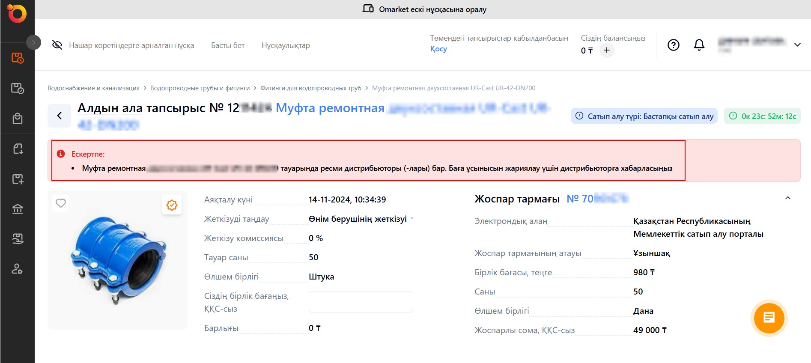Open the confirmed orders sidebar icon
811x363 pixels.
[18, 88]
